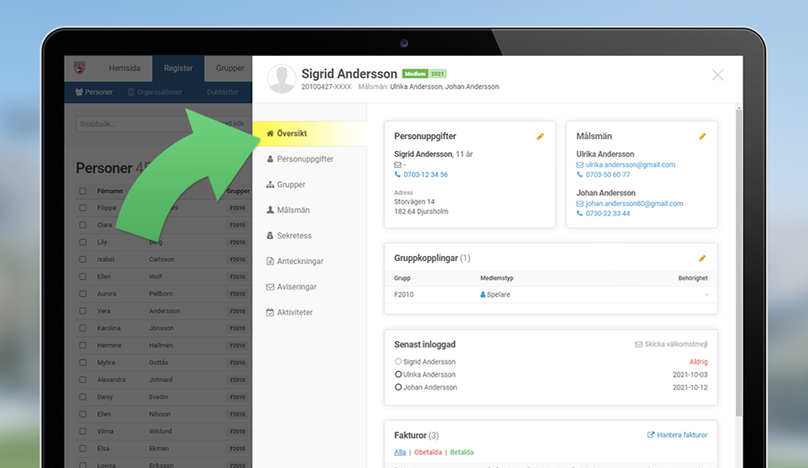Call Sigrid's phone number 0703-12 34 56
The height and width of the screenshot is (468, 808).
point(425,175)
